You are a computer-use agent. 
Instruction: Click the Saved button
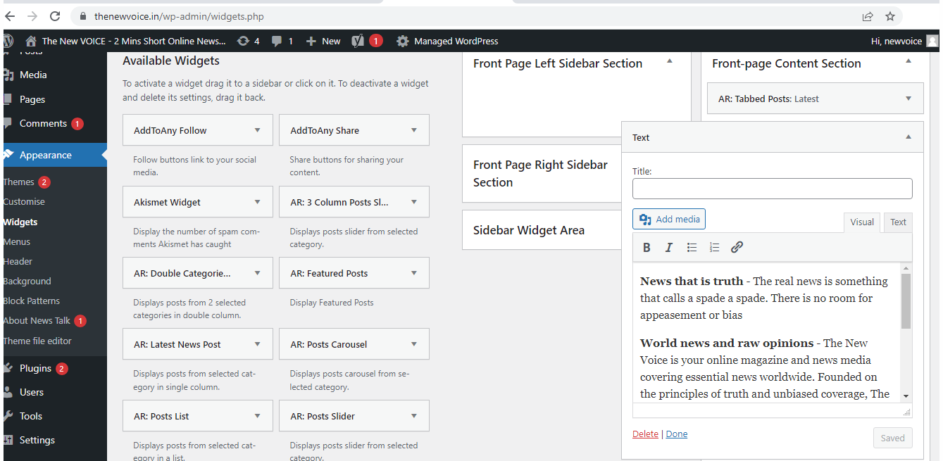coord(892,438)
